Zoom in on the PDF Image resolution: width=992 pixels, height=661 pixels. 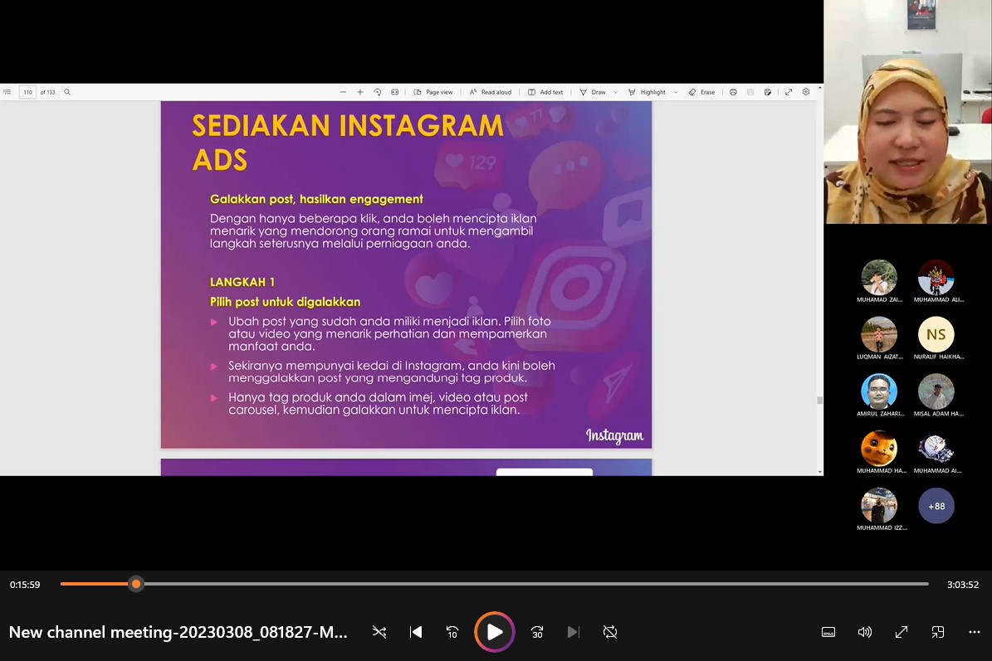point(360,92)
